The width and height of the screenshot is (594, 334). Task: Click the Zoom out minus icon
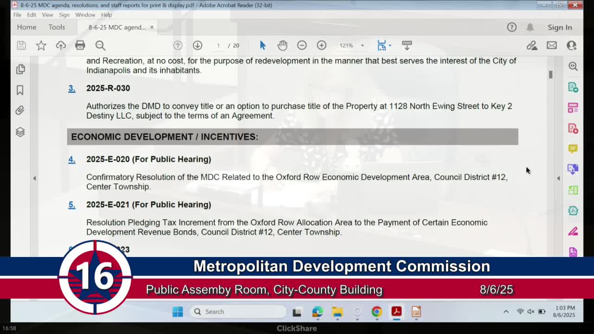pos(302,45)
